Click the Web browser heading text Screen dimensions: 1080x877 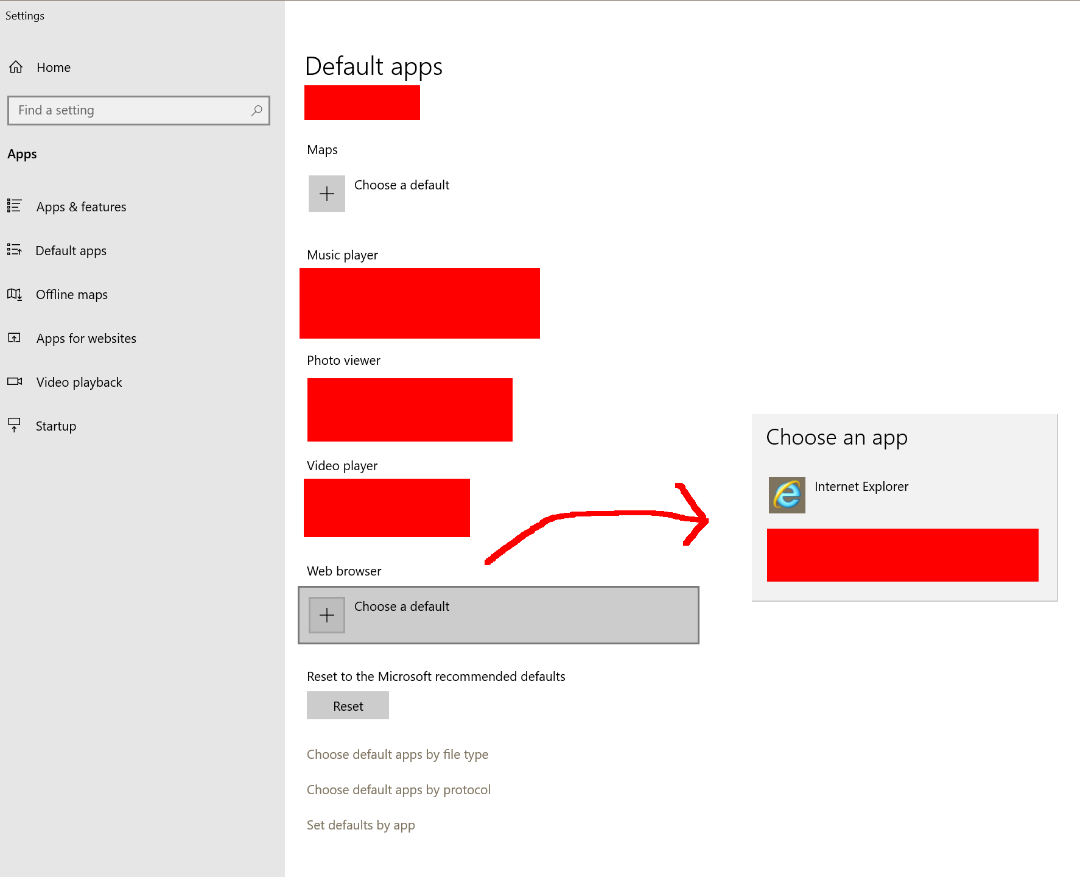coord(344,571)
